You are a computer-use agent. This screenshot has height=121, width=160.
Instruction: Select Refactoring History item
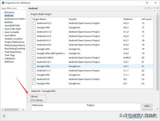[x=15, y=45]
